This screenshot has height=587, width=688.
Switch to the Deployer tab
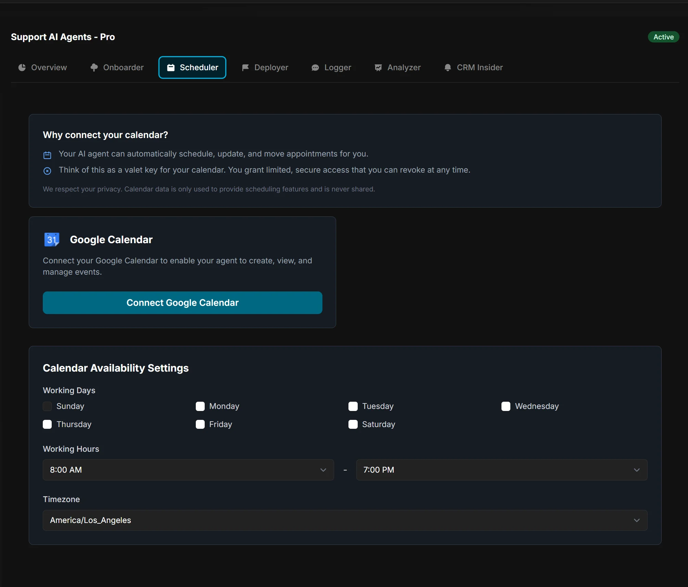(x=265, y=67)
